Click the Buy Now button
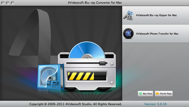 coord(145,94)
